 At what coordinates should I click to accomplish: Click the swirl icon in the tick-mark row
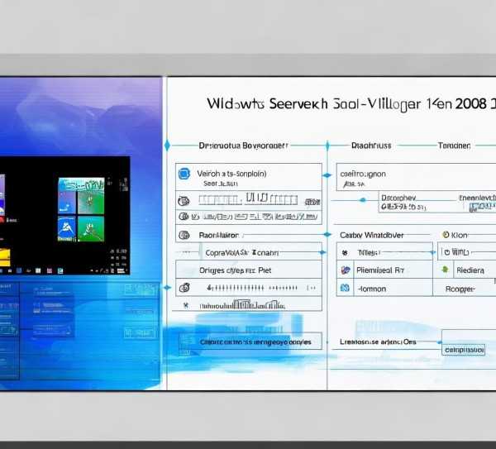pos(184,288)
